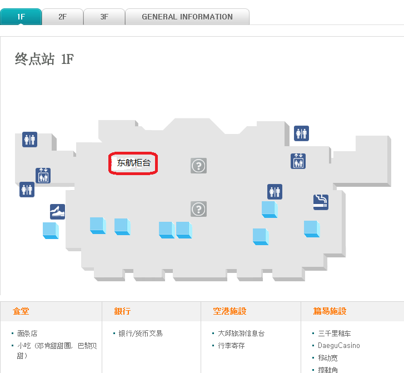Click the lower information question mark icon

point(198,209)
